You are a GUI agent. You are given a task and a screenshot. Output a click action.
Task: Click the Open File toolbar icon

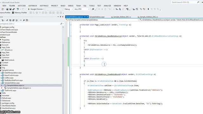(x=7, y=9)
